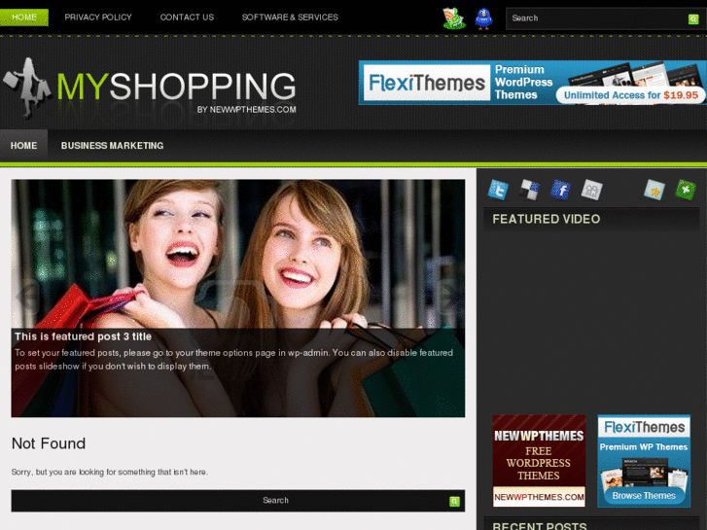Screen dimensions: 707x530
Task: Open the Business Marketing category
Action: pos(112,145)
